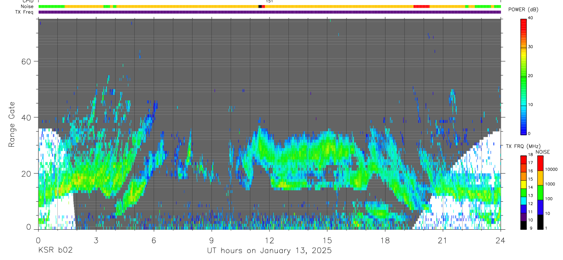The image size is (563, 260).
Task: Click the 18 tick on the UT hours axis
Action: coord(385,240)
